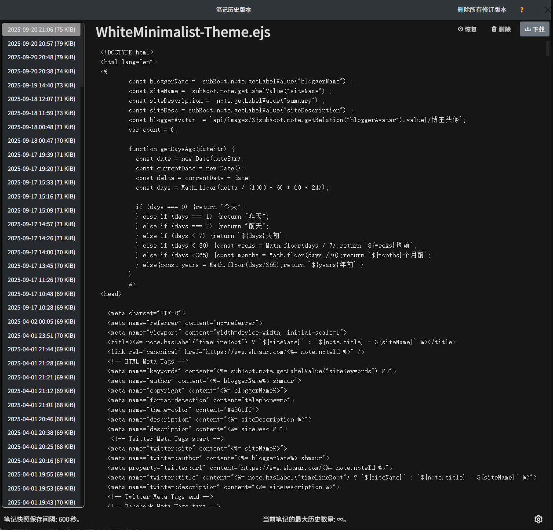Image resolution: width=553 pixels, height=530 pixels.
Task: Open revision 2025-09-17 19:39 (71 KiB)
Action: 41,155
